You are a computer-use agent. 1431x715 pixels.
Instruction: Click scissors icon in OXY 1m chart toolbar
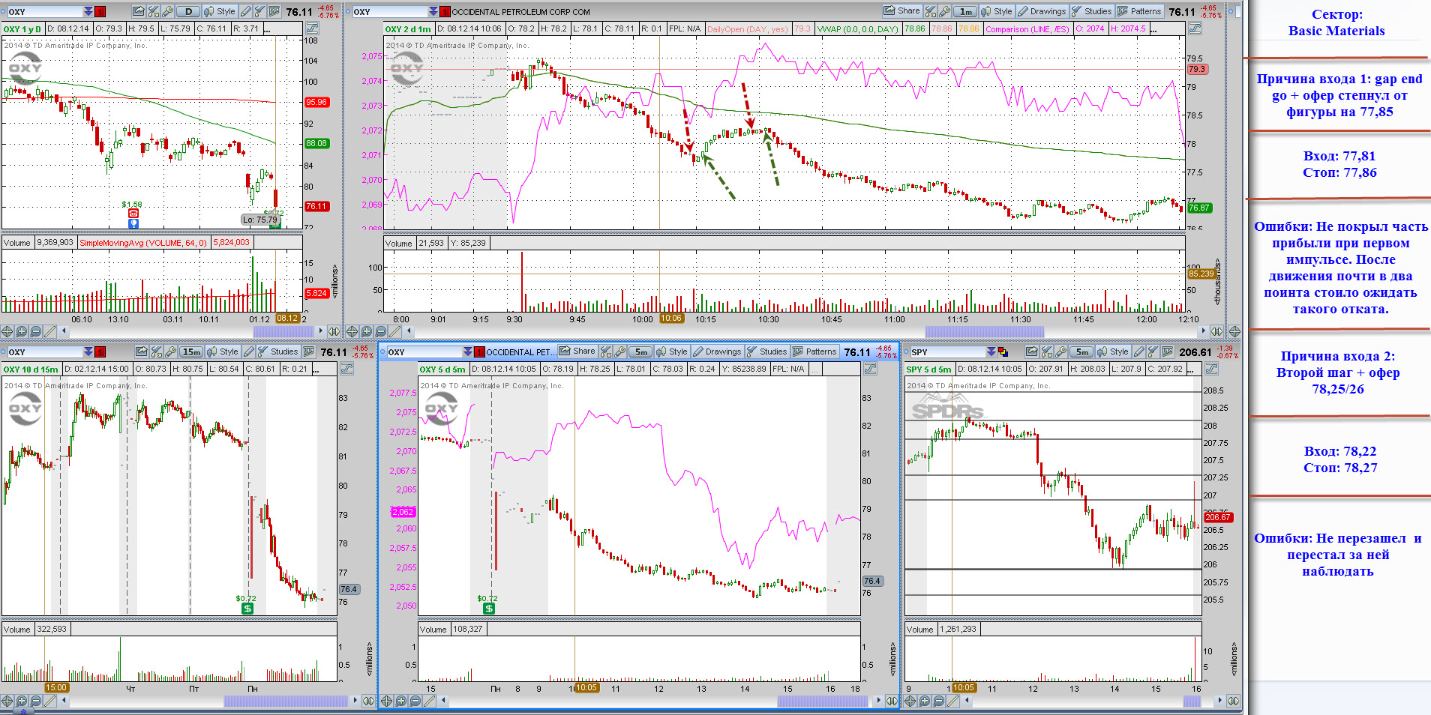click(x=931, y=11)
